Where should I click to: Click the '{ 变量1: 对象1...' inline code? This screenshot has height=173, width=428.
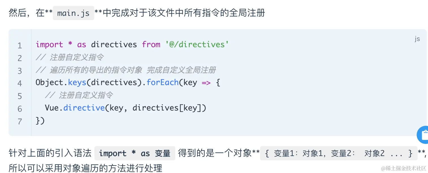(x=338, y=153)
